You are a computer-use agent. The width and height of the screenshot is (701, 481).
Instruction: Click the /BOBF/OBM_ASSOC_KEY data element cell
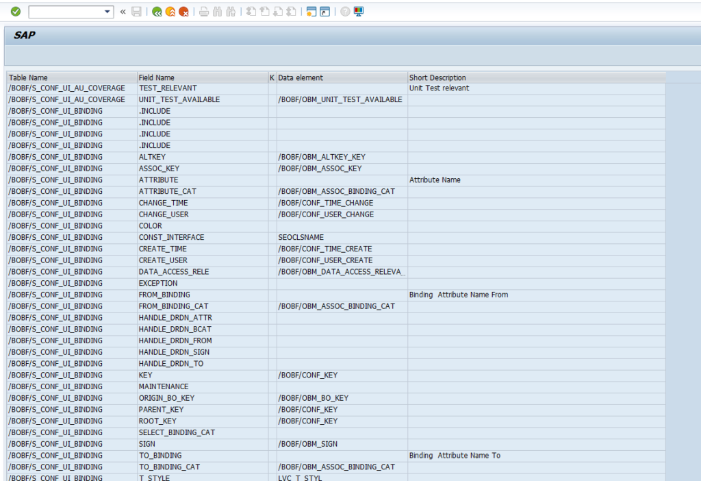click(x=342, y=169)
